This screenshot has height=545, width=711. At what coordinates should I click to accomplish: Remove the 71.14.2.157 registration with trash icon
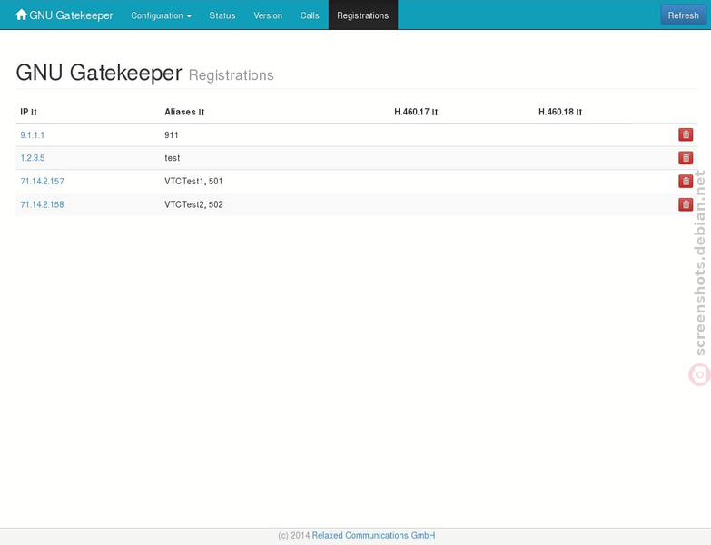pos(686,182)
